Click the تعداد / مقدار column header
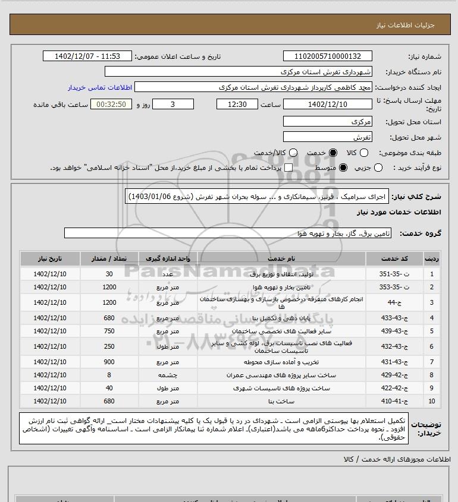 click(x=109, y=258)
